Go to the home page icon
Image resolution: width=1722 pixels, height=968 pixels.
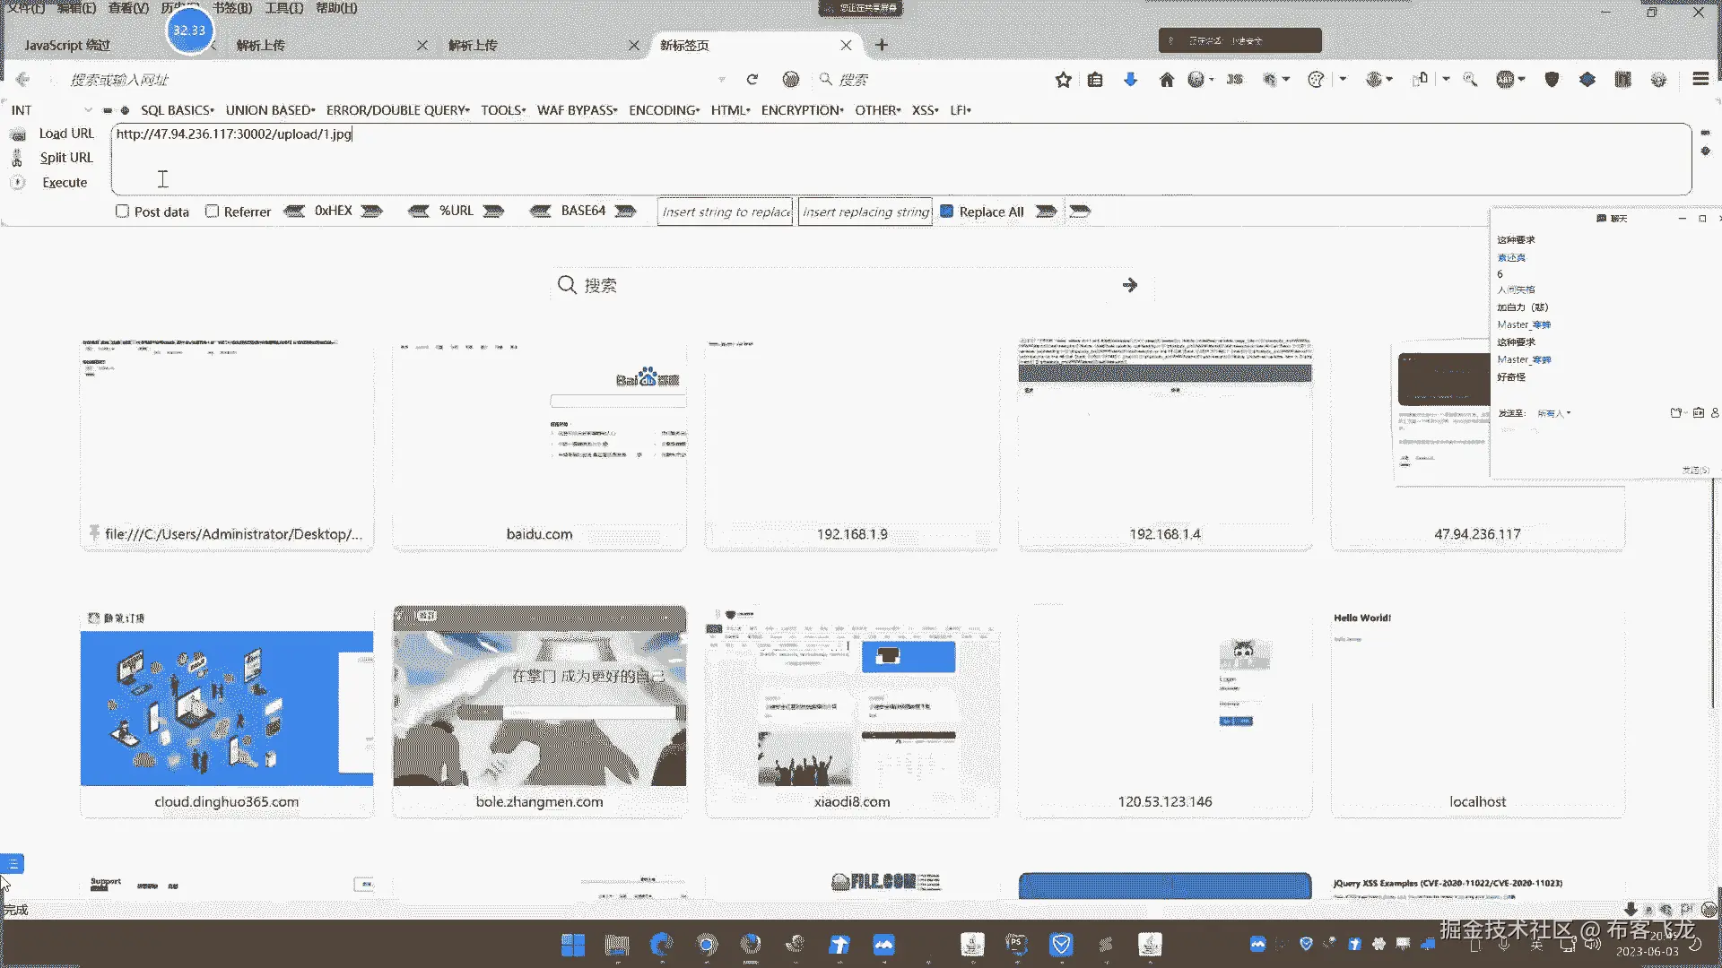(1166, 80)
